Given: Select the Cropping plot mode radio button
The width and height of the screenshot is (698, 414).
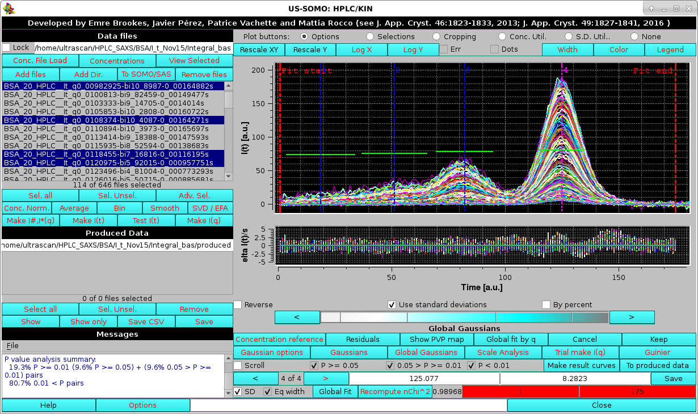Looking at the screenshot, I should point(436,36).
